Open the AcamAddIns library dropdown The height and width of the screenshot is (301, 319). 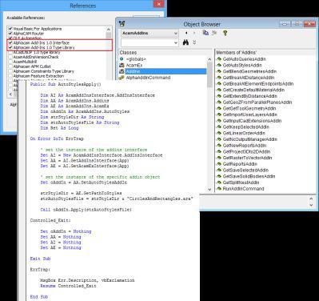176,34
